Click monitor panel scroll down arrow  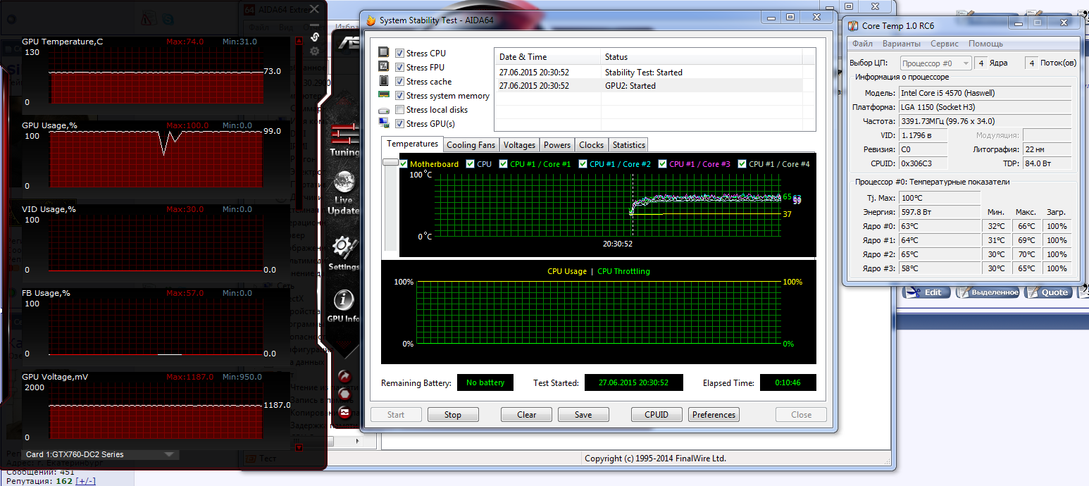coord(299,447)
